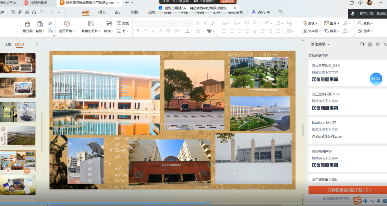This screenshot has width=387, height=206.
Task: Toggle Underline formatting button
Action: pos(153,31)
